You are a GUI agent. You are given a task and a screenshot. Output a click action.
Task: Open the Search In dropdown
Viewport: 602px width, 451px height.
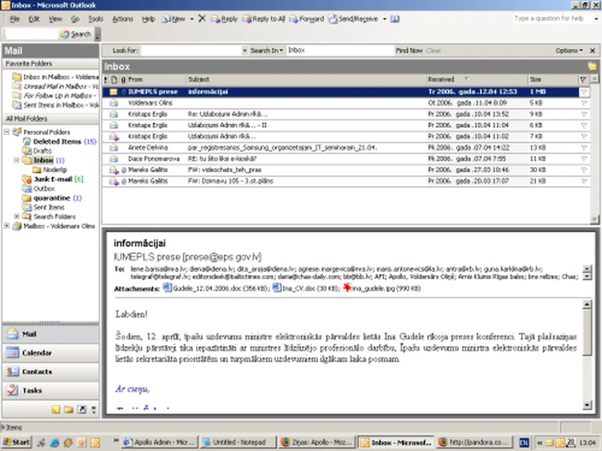266,50
